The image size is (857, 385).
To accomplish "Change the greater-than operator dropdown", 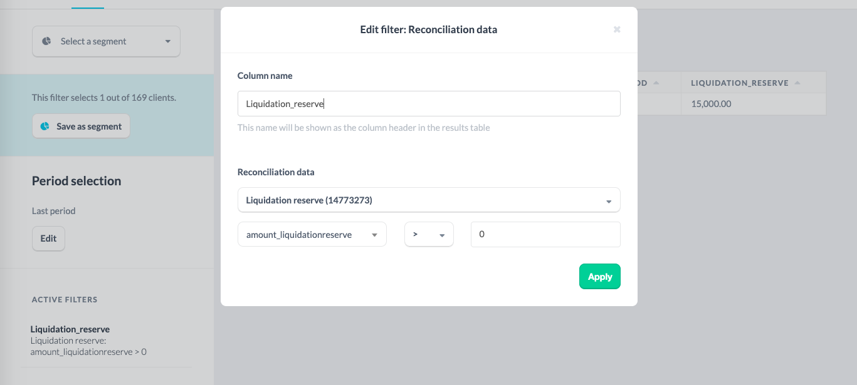I will (429, 235).
